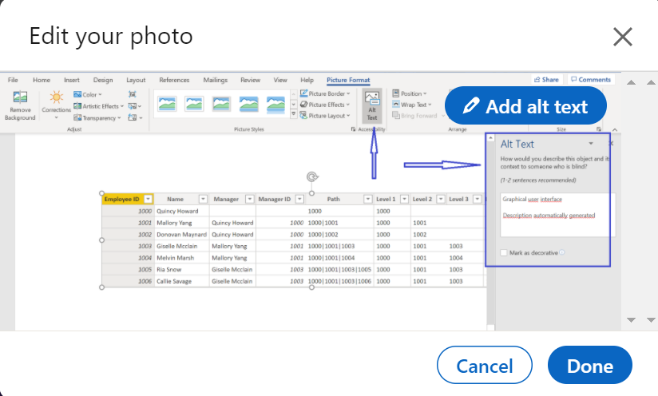Open Name column filter dropdown
Viewport: 658px width, 396px height.
pyautogui.click(x=203, y=199)
